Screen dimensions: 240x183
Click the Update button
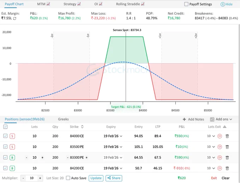coord(96,178)
